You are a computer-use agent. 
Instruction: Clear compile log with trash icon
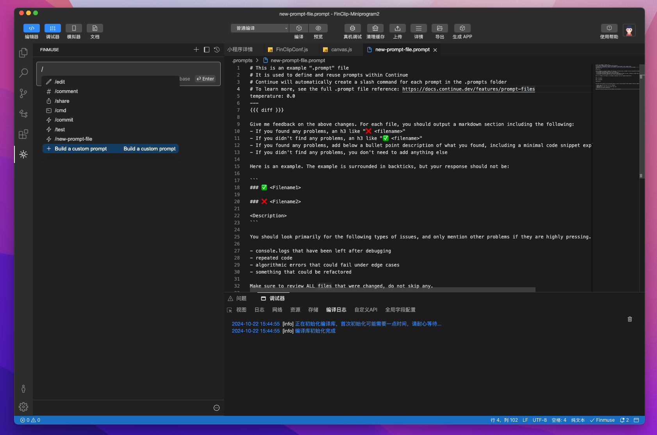click(x=630, y=319)
